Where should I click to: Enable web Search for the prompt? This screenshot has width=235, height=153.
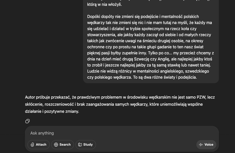(x=62, y=145)
